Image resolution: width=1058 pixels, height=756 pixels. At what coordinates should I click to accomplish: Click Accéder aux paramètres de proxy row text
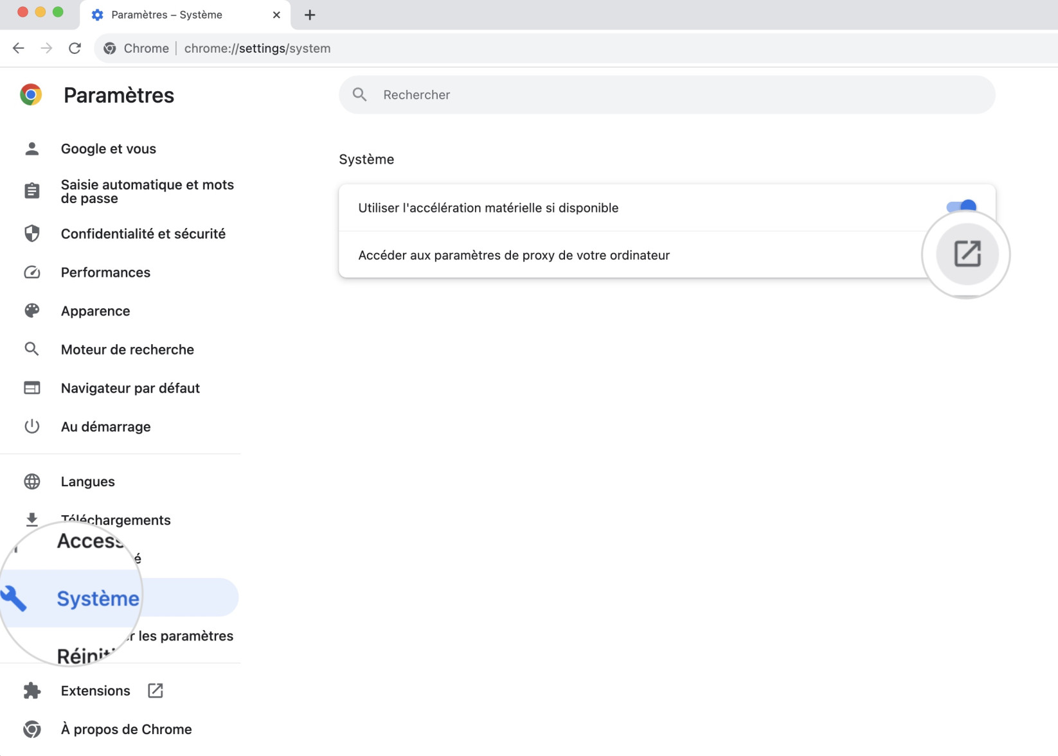[x=514, y=256]
